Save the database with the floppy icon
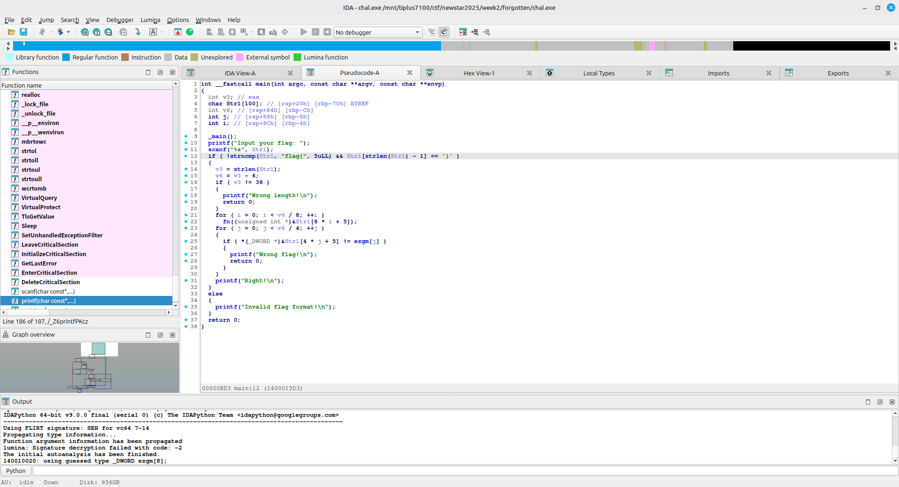 pyautogui.click(x=23, y=32)
